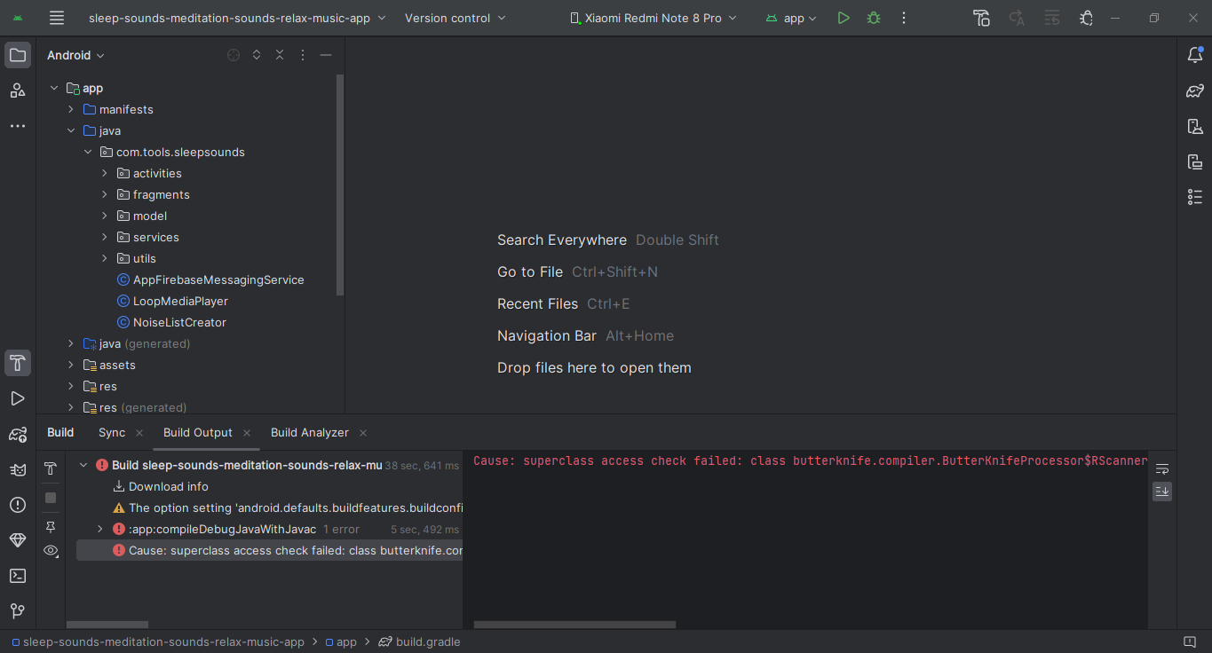This screenshot has width=1212, height=653.
Task: Collapse all items in Project panel
Action: 280,55
